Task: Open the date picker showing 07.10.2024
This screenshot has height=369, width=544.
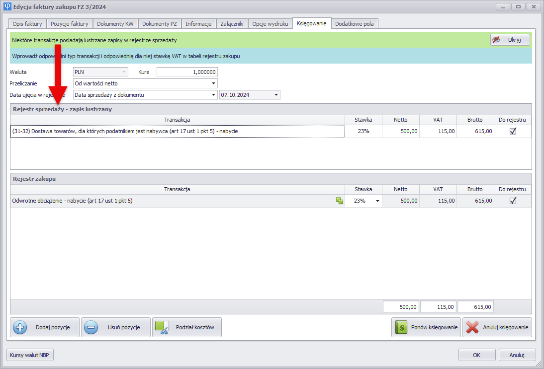Action: coord(276,95)
